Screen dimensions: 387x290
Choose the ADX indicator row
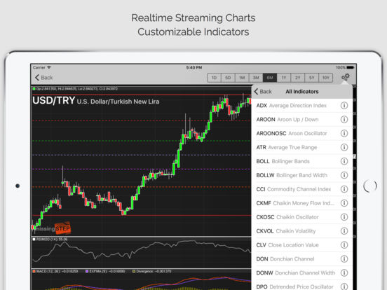[301, 106]
